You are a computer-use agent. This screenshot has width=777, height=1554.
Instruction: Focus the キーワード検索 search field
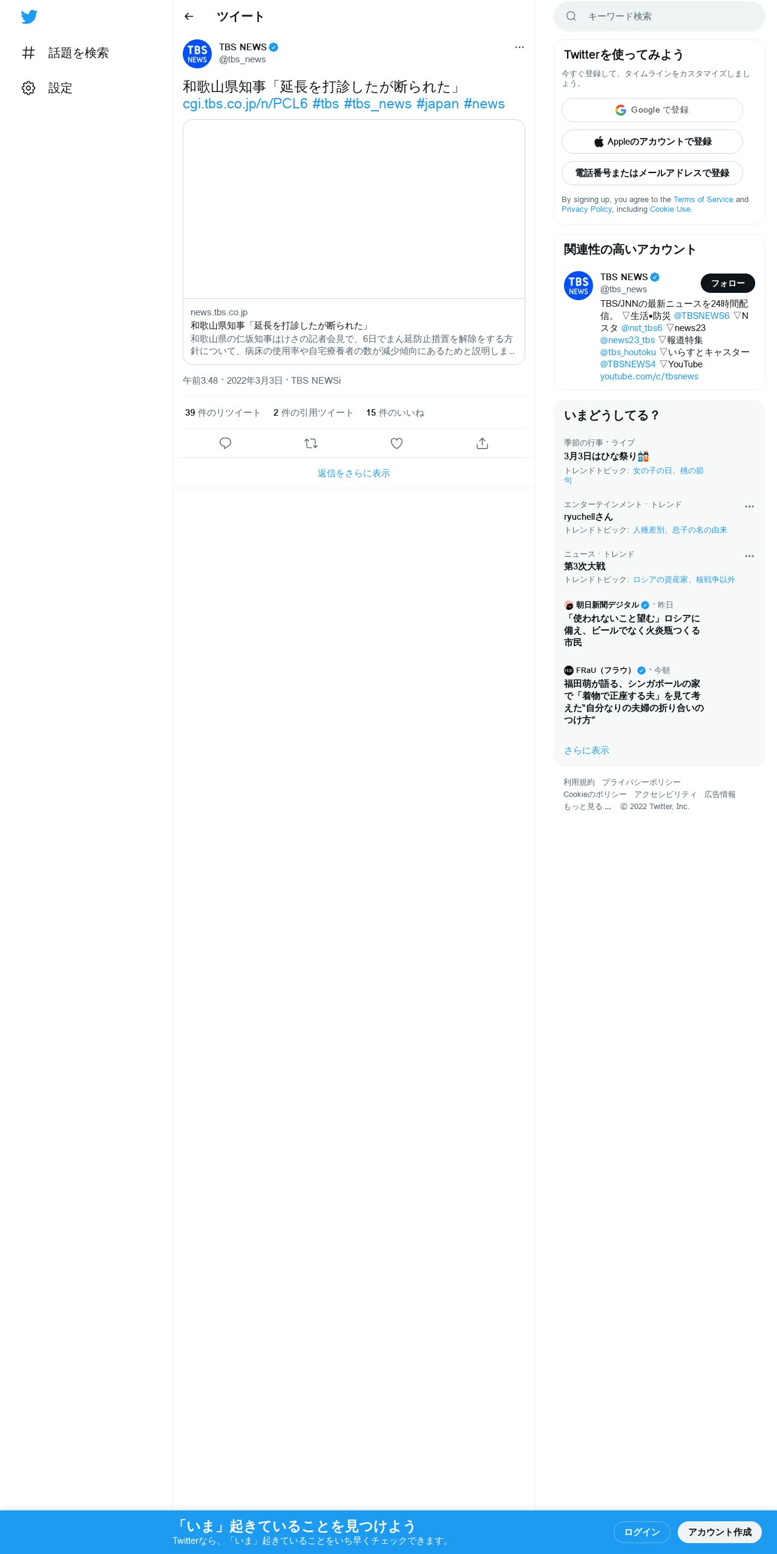(659, 16)
